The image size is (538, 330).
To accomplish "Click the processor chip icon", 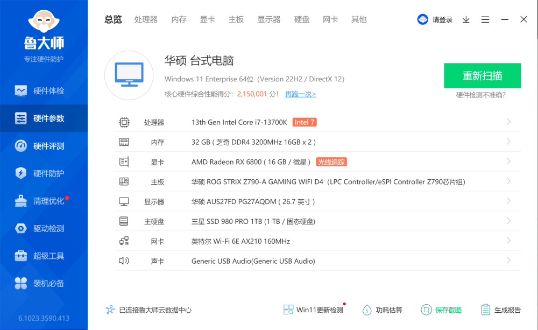I will pos(124,122).
